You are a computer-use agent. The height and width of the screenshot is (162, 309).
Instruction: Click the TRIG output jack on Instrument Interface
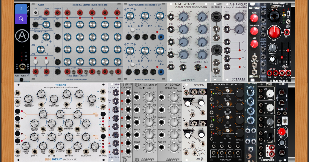[269, 74]
